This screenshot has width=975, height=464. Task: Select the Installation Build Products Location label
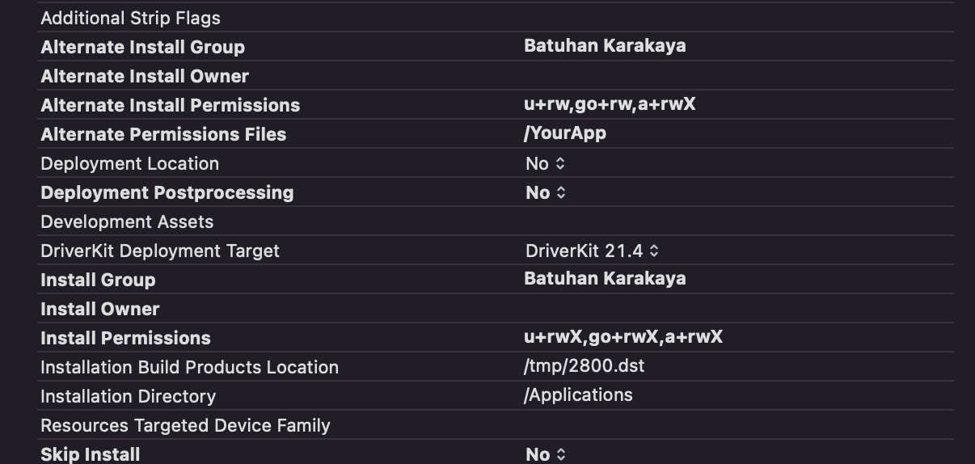coord(189,367)
